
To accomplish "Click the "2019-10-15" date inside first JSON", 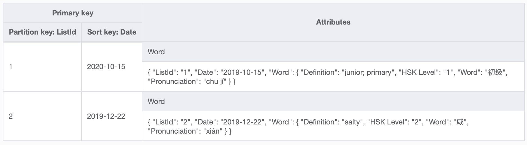I will pos(242,72).
